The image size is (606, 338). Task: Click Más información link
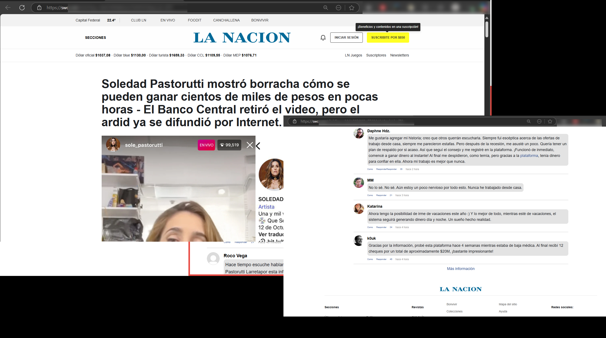coord(461,269)
